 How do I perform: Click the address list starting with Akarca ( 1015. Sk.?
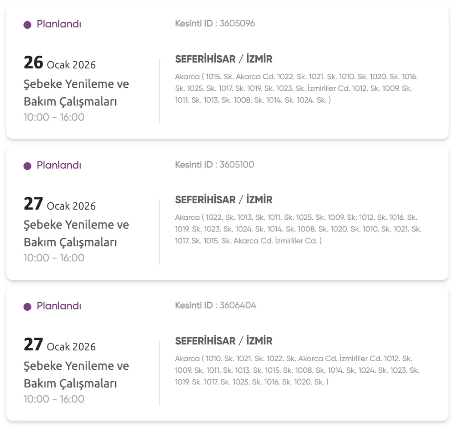coord(296,88)
